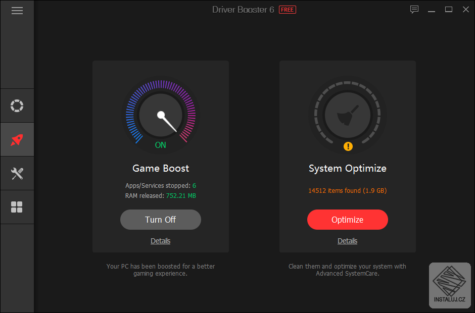Open the Tools wrench sidebar icon
Screen dimensions: 475x313
pyautogui.click(x=17, y=174)
